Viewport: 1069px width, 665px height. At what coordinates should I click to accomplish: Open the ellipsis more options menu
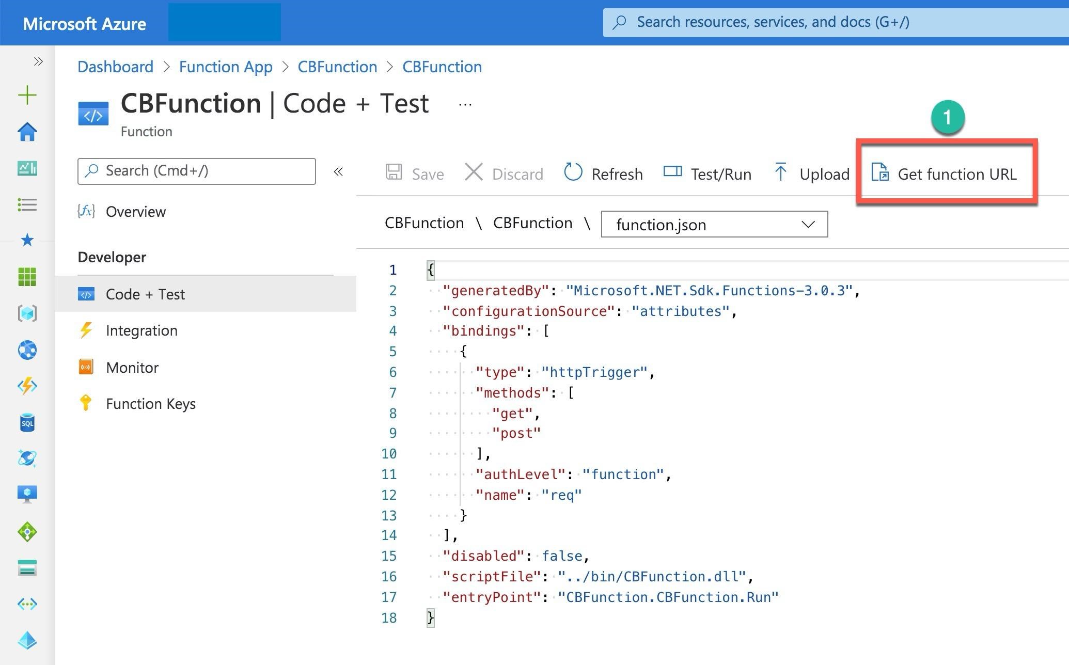pyautogui.click(x=465, y=105)
